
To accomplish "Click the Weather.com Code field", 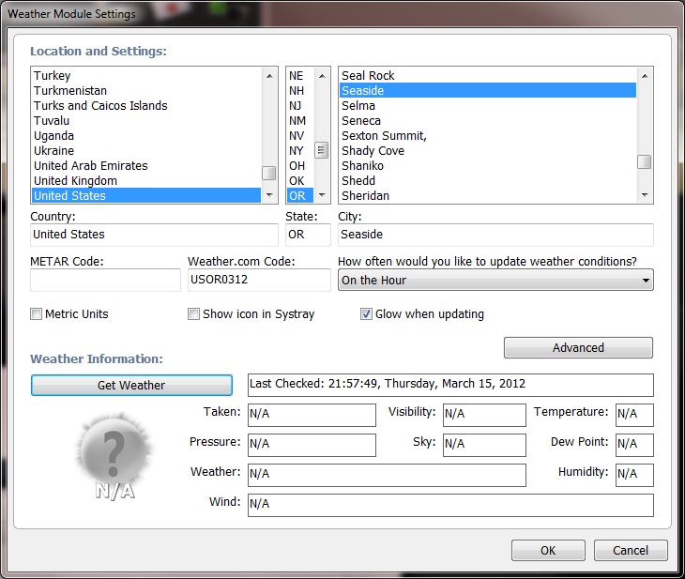I will click(259, 280).
